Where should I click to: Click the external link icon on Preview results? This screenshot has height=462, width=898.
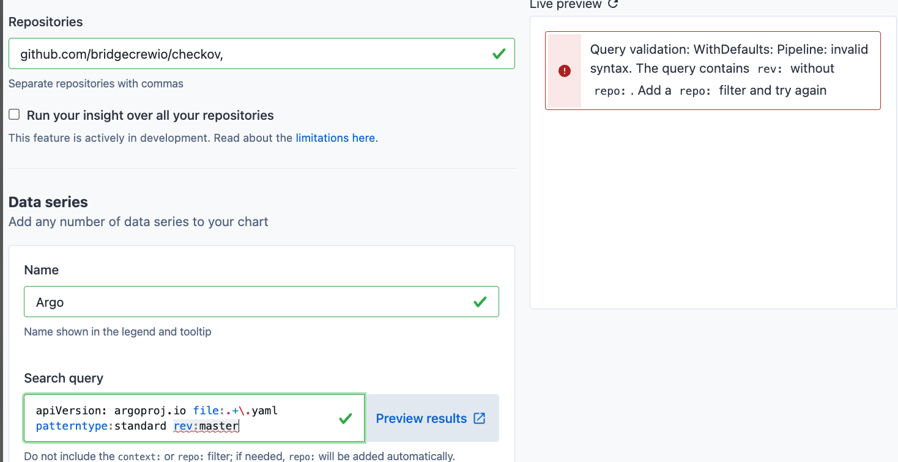pyautogui.click(x=480, y=418)
